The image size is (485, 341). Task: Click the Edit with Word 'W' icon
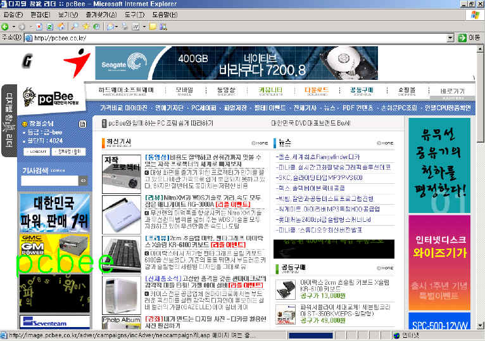pyautogui.click(x=135, y=27)
